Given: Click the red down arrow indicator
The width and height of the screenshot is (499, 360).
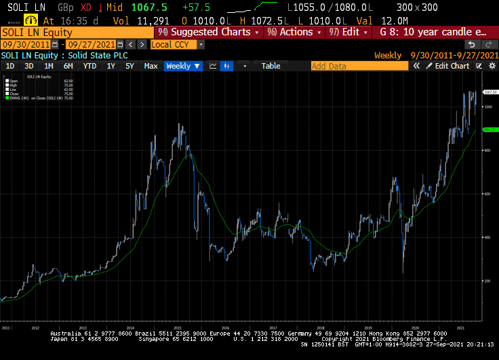Looking at the screenshot, I should click(x=100, y=7).
